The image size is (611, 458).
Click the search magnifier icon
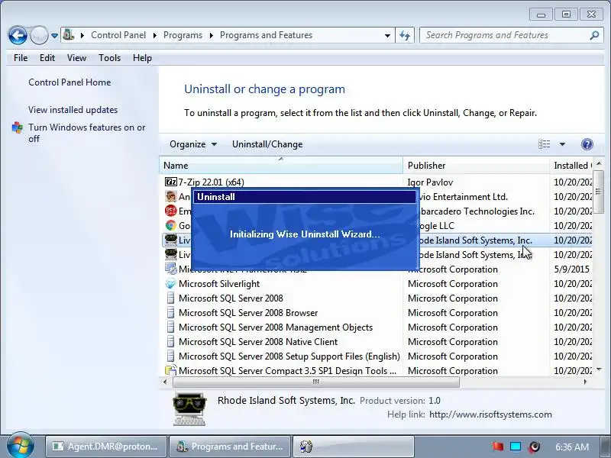point(594,35)
